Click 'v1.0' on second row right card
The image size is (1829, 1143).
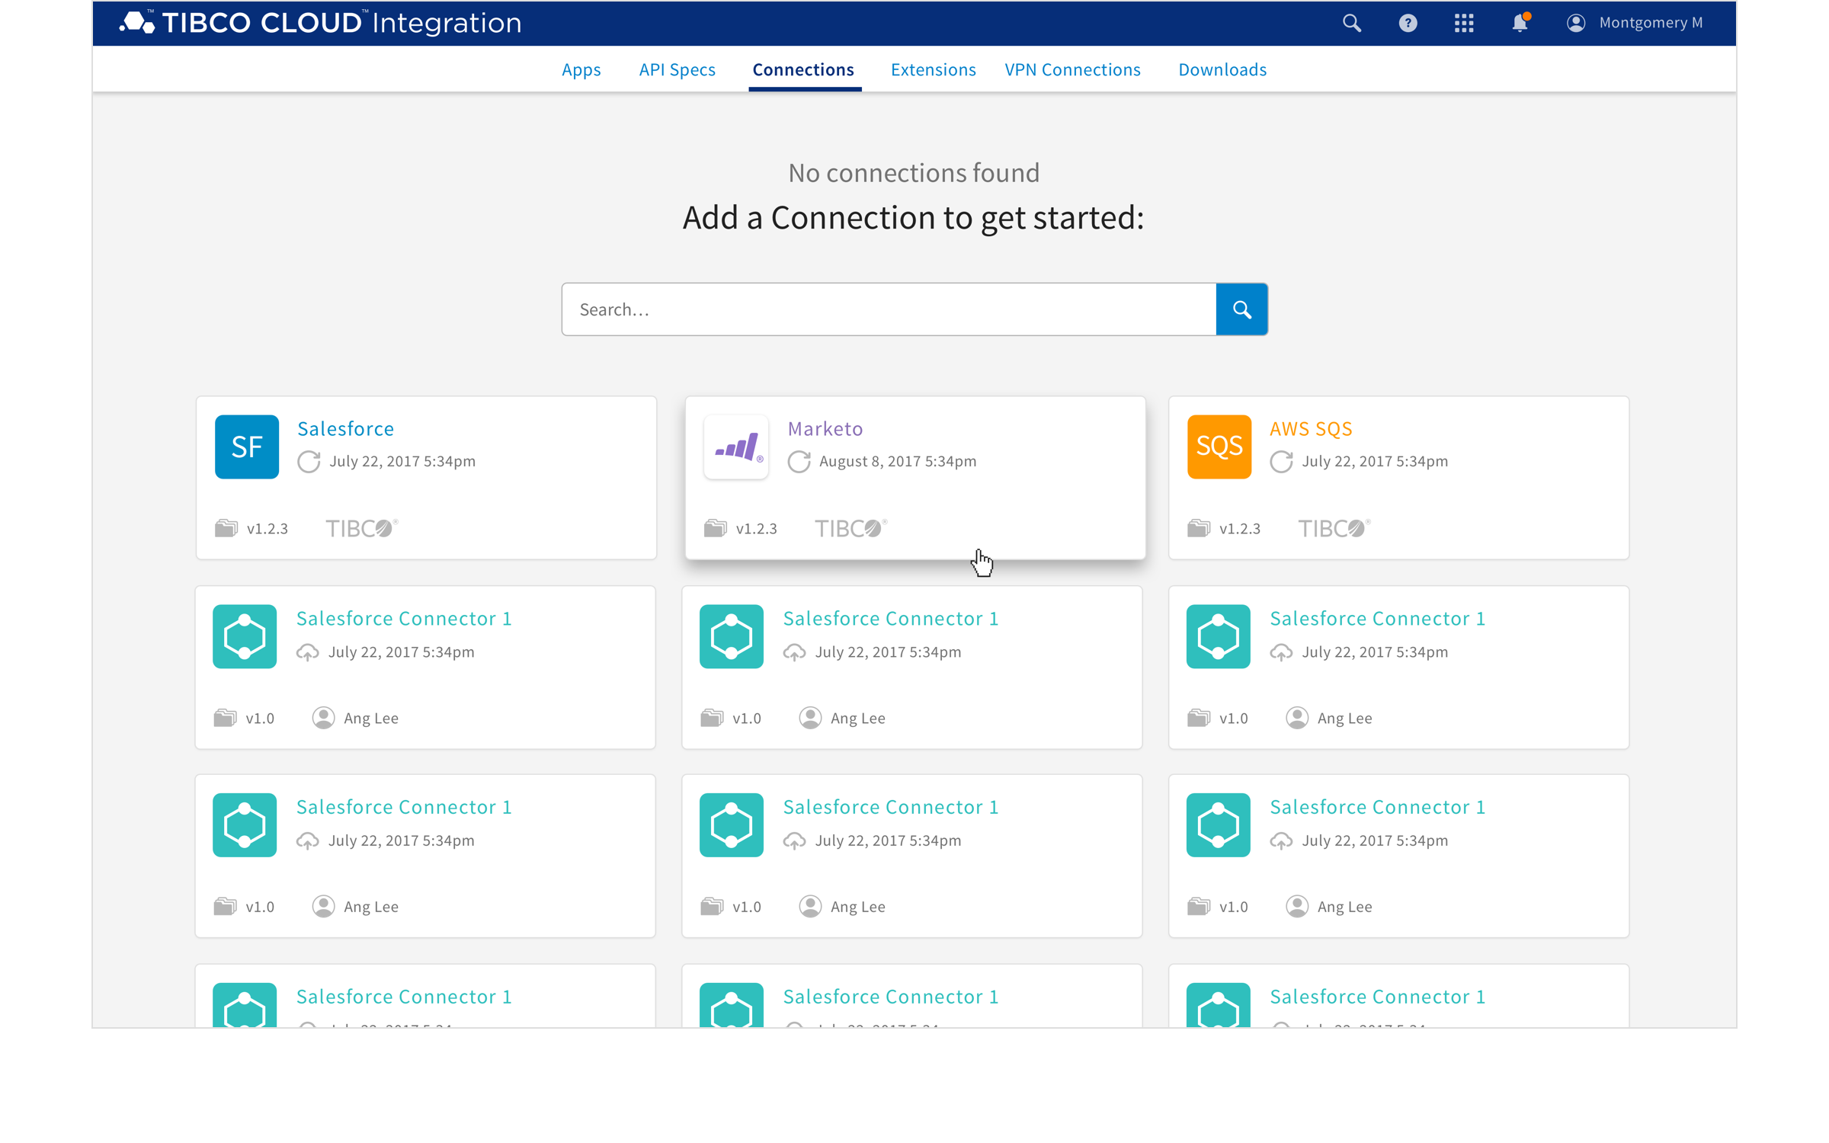click(1234, 719)
